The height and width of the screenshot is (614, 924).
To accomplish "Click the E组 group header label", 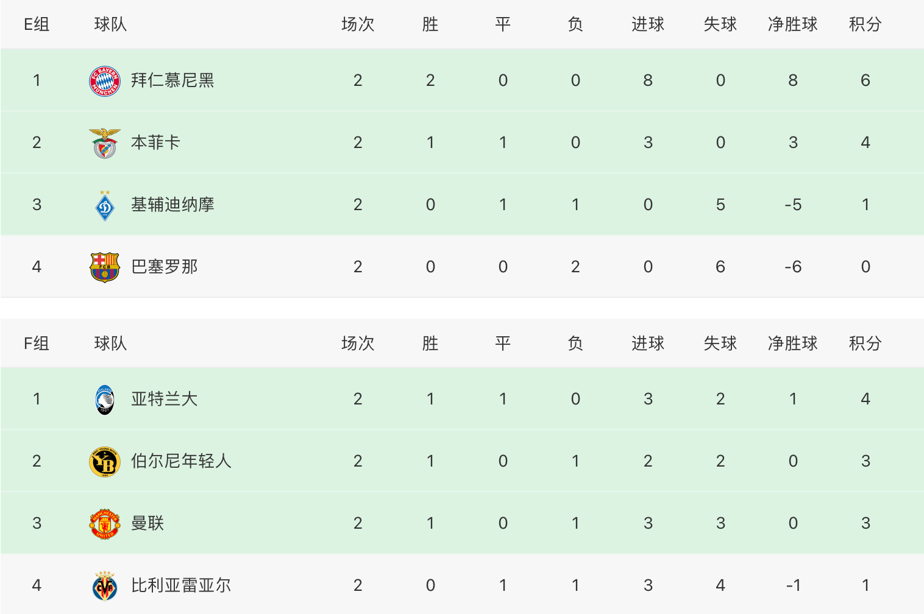I will [37, 24].
